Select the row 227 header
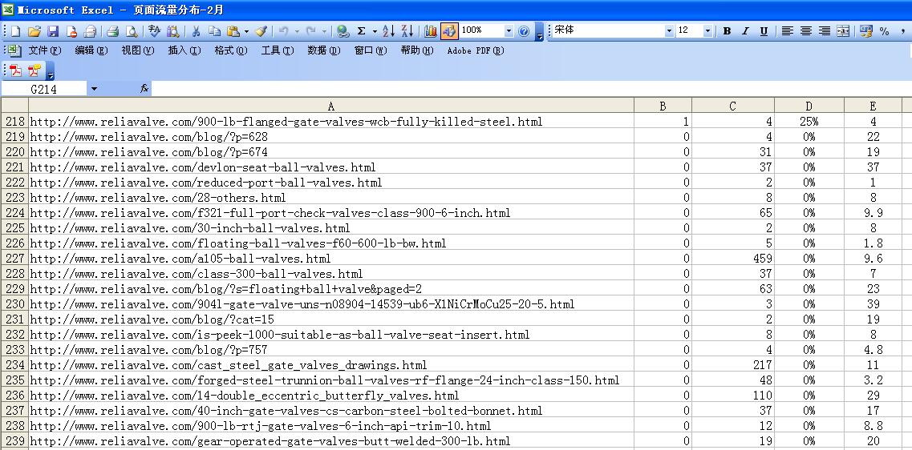Viewport: 912px width, 450px height. 14,259
